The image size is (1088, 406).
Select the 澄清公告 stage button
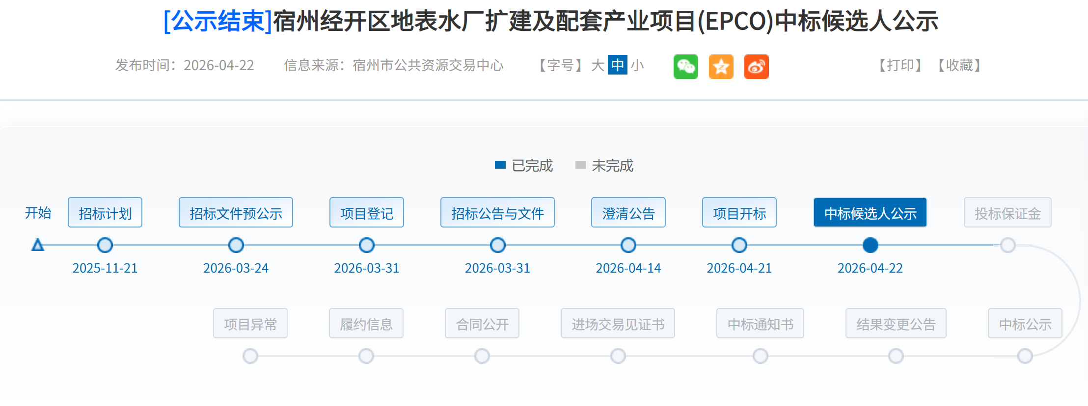pyautogui.click(x=628, y=213)
